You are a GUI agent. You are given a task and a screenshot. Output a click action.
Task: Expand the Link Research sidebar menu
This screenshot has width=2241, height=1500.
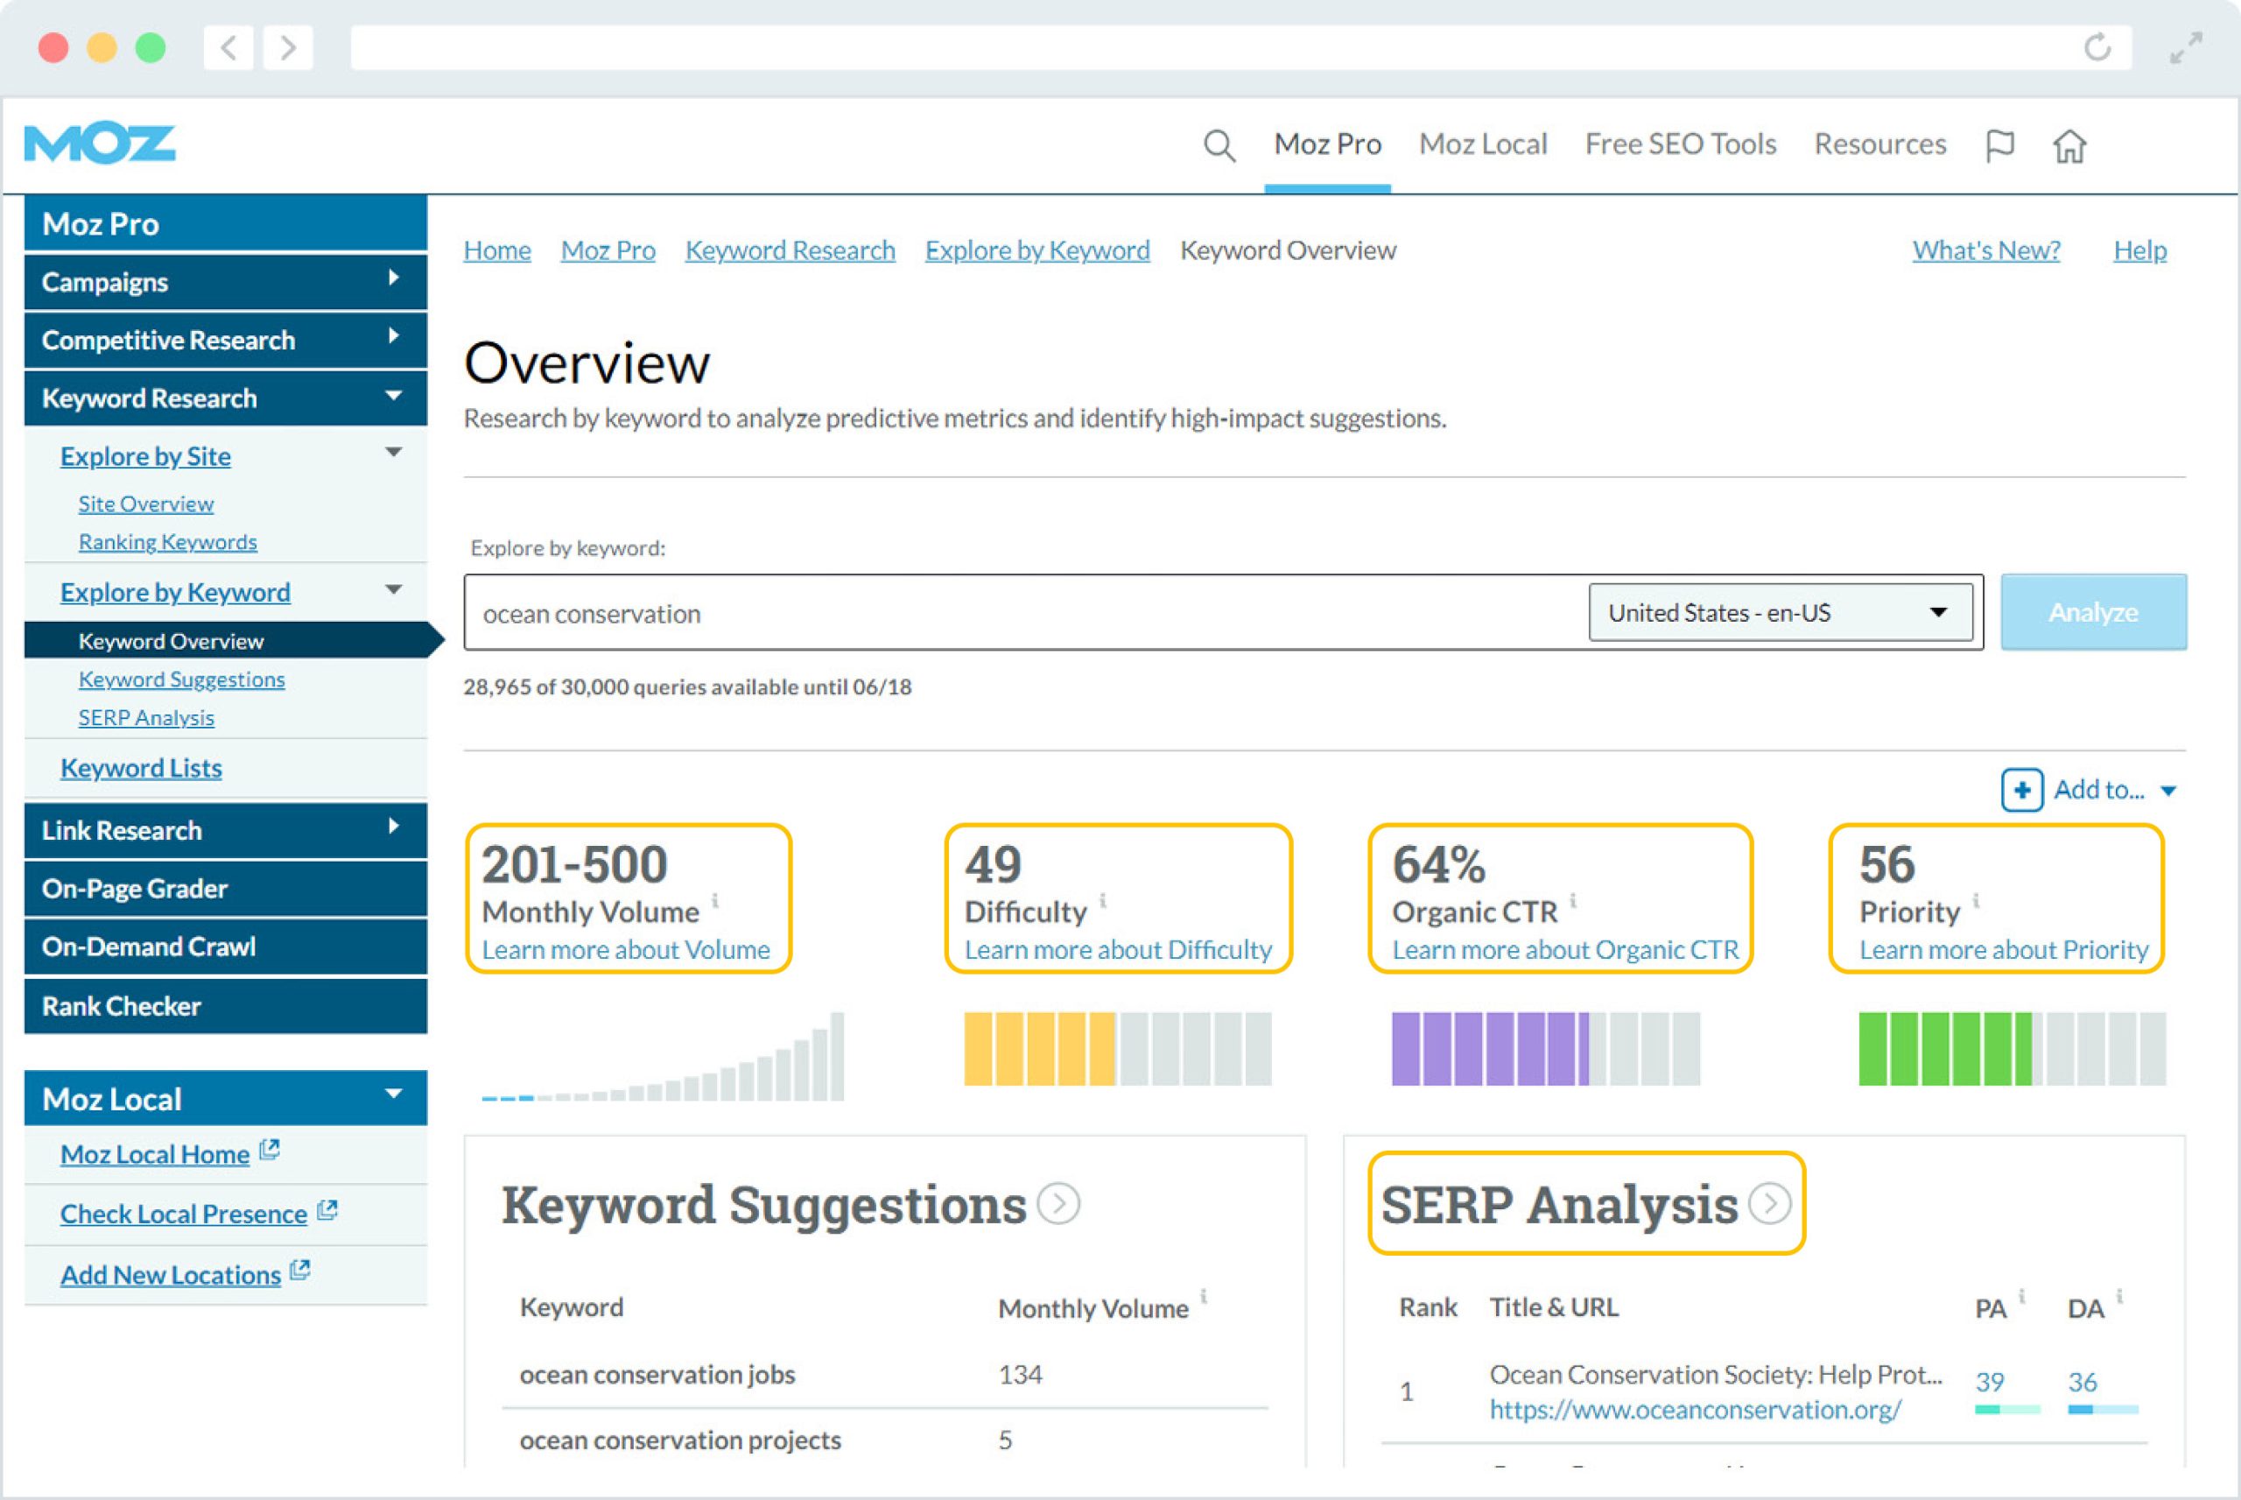(225, 829)
